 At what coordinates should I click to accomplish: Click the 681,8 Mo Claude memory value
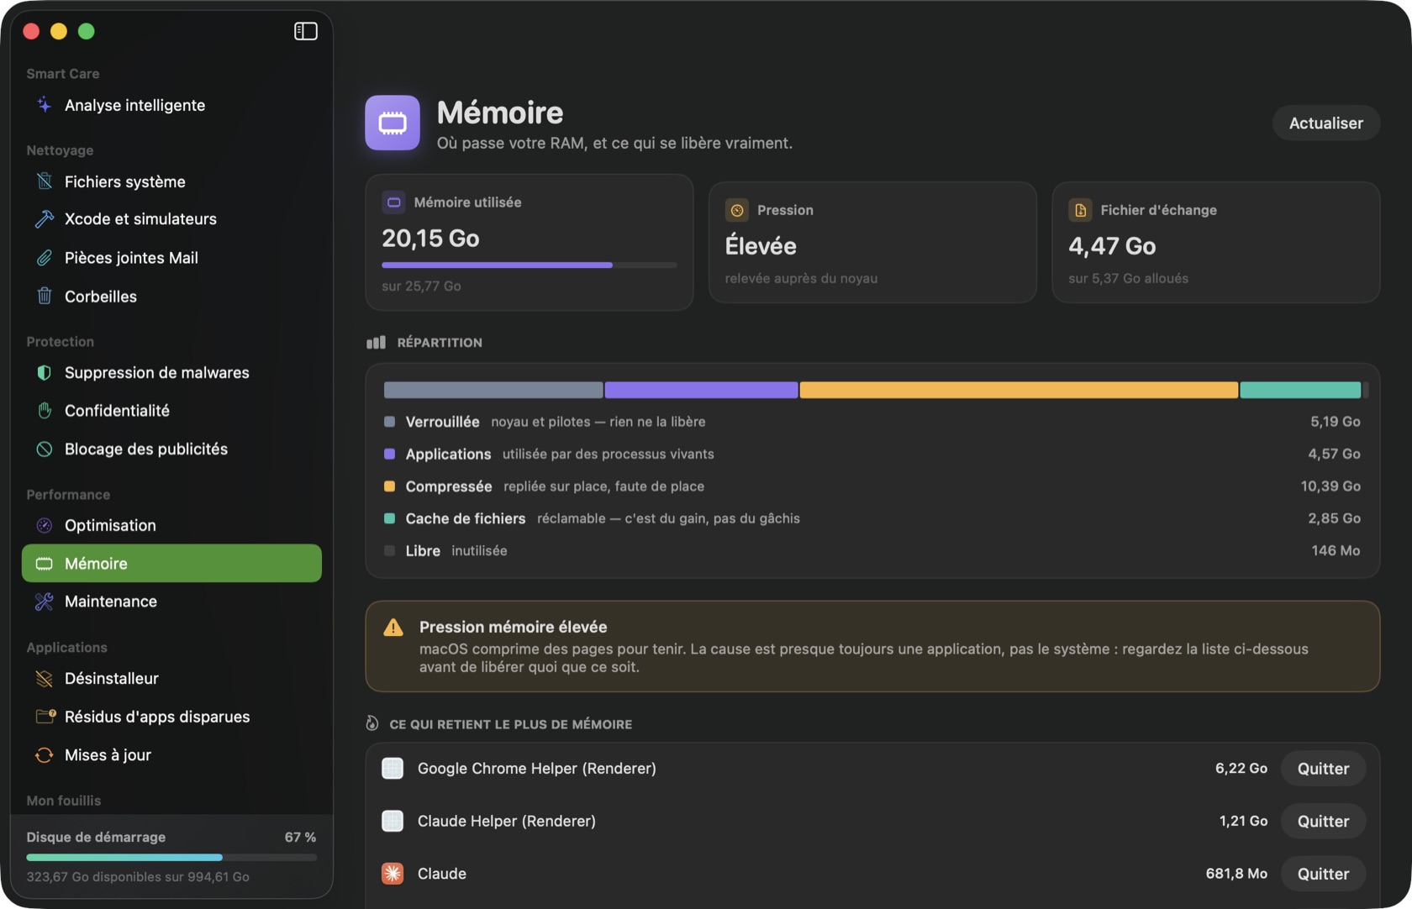1236,874
